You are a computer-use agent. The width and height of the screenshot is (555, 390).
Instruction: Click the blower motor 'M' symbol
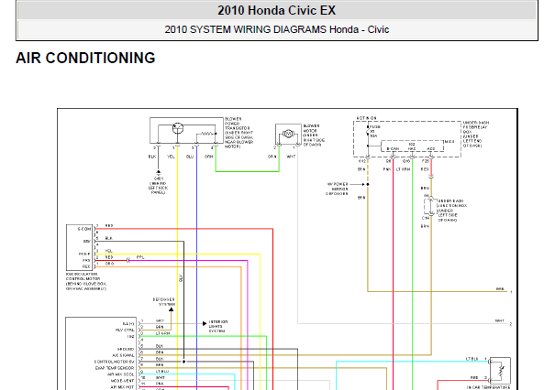click(x=288, y=134)
